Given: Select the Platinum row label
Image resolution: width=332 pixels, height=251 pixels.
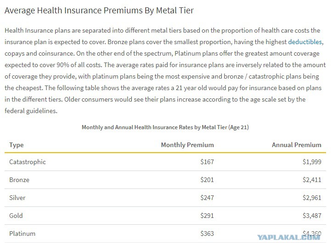Looking at the screenshot, I should click(x=22, y=234).
